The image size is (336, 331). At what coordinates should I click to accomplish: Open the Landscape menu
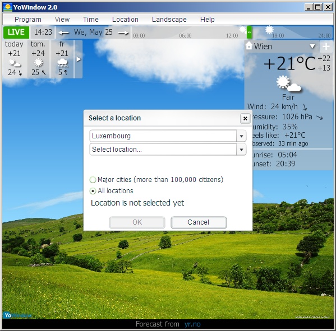pos(169,20)
